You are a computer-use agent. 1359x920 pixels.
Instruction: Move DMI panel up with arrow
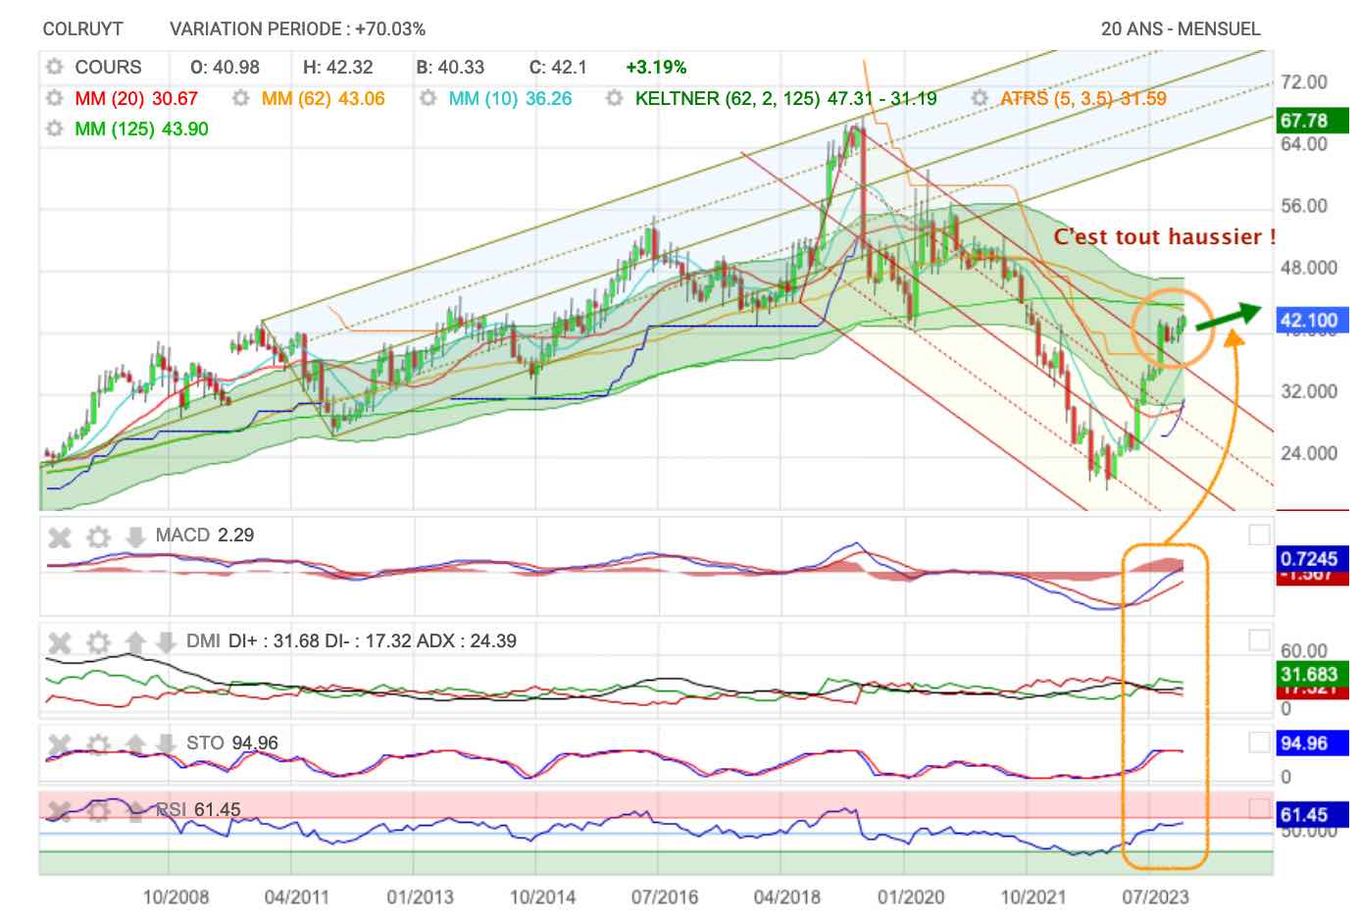click(135, 643)
